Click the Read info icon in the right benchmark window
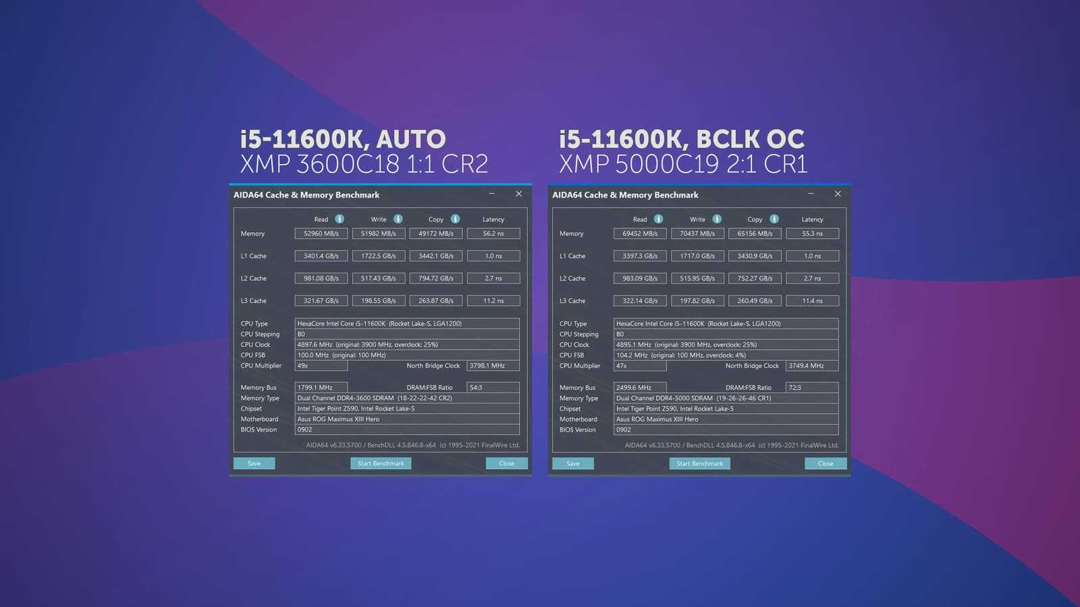1080x607 pixels. tap(658, 219)
